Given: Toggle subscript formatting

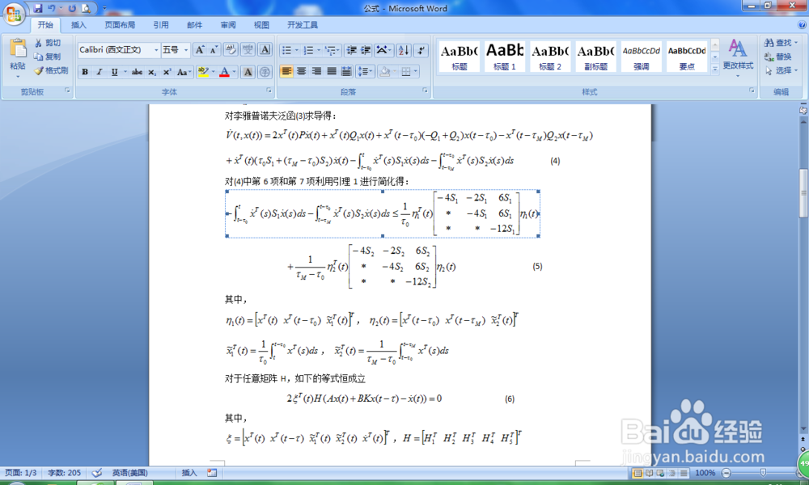Looking at the screenshot, I should click(x=152, y=72).
